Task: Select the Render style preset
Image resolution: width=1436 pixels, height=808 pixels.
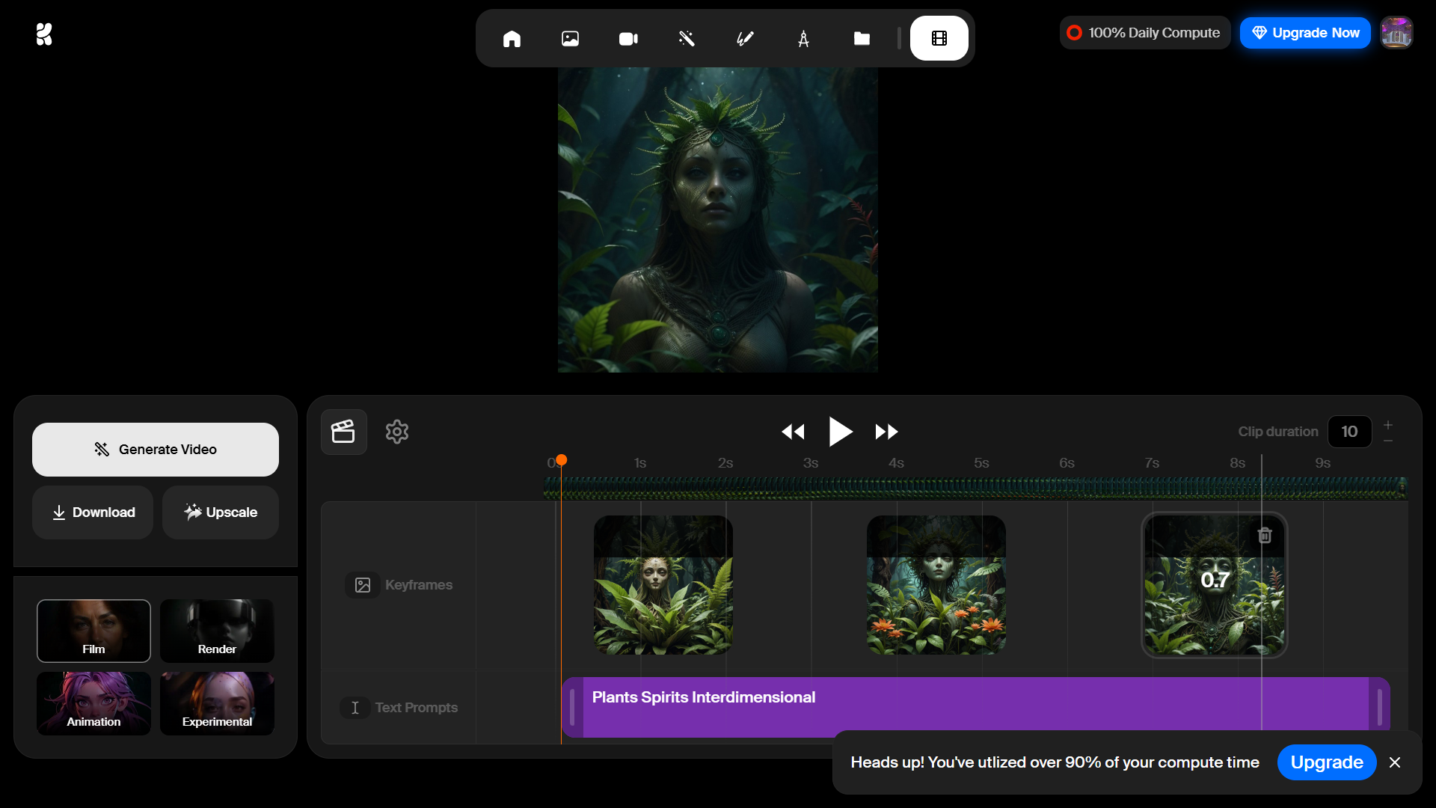Action: coord(217,631)
